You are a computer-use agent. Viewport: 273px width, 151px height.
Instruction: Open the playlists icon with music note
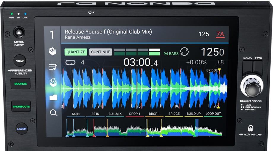(x=53, y=67)
